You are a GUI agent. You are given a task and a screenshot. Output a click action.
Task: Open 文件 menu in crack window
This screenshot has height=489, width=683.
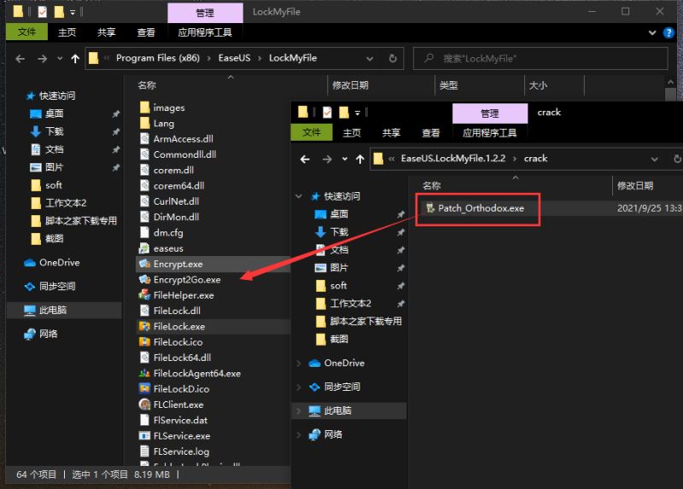312,132
